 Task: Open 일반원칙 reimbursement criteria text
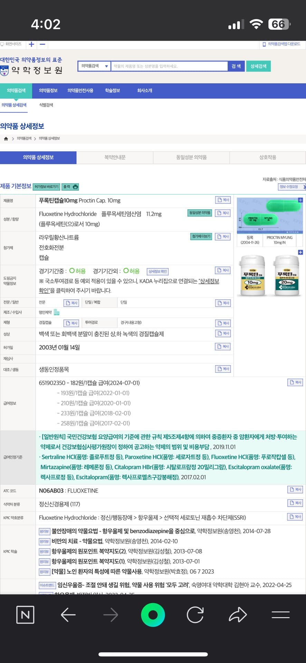[x=169, y=442]
